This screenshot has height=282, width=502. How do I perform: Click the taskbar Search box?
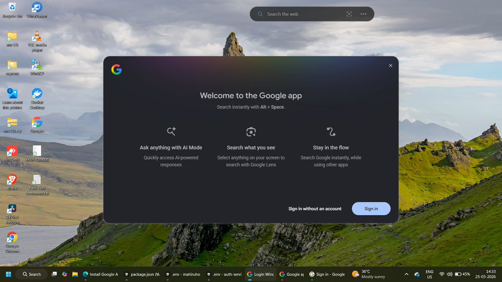31,274
